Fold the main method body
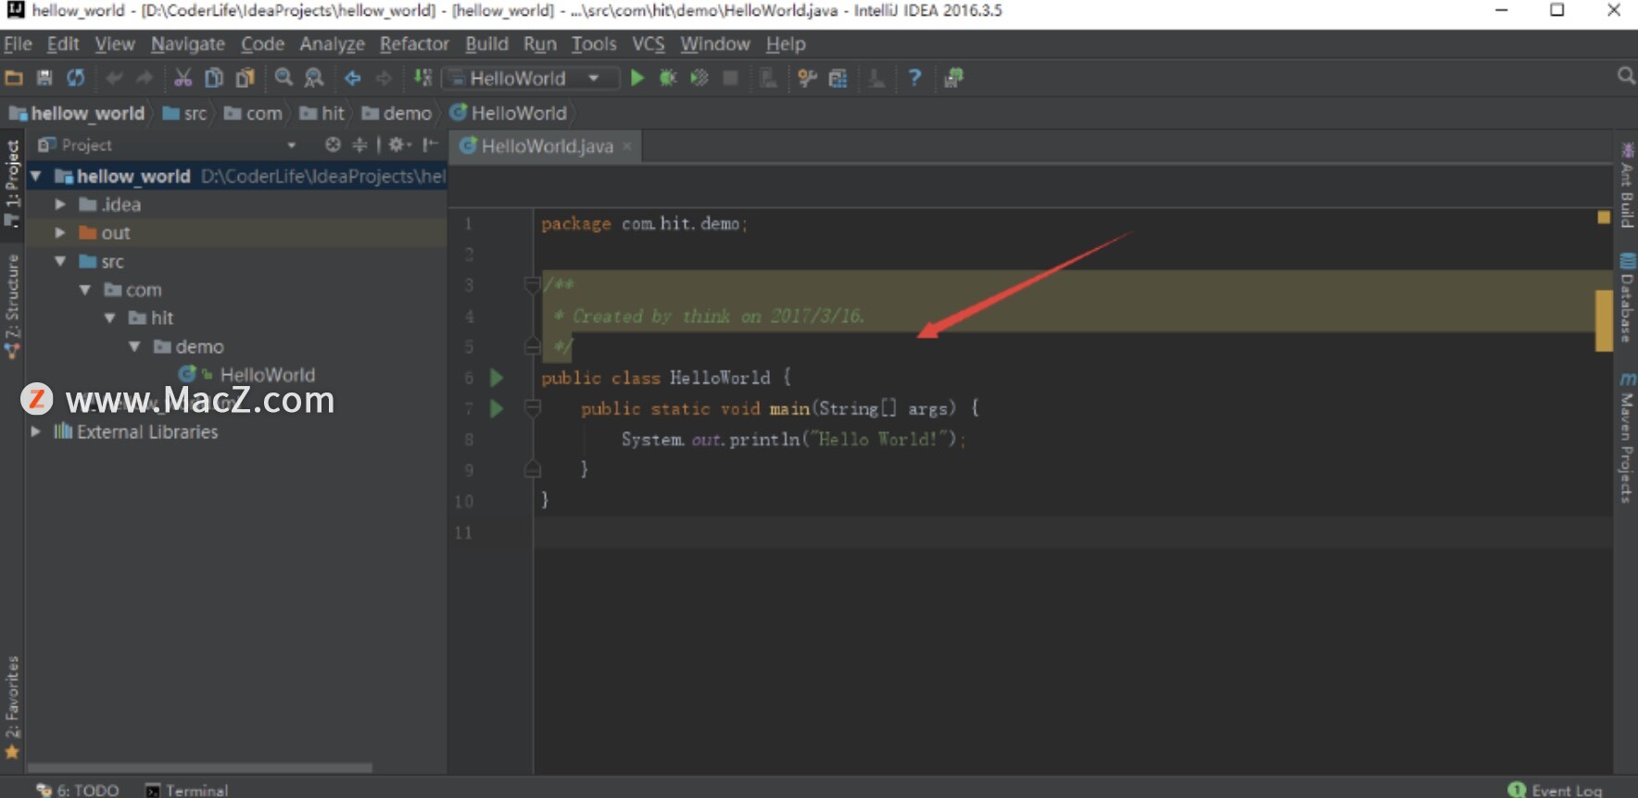This screenshot has height=798, width=1638. (532, 407)
